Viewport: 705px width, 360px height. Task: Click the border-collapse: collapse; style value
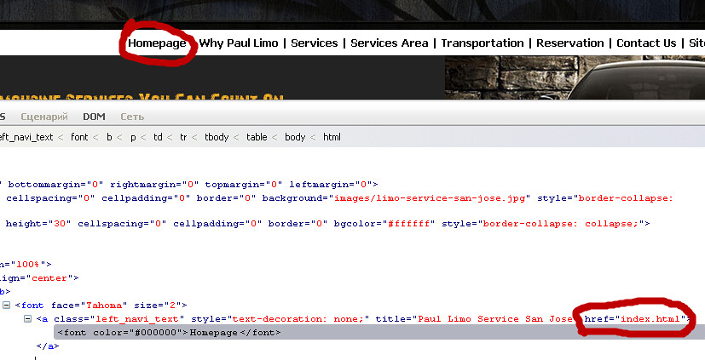(561, 224)
